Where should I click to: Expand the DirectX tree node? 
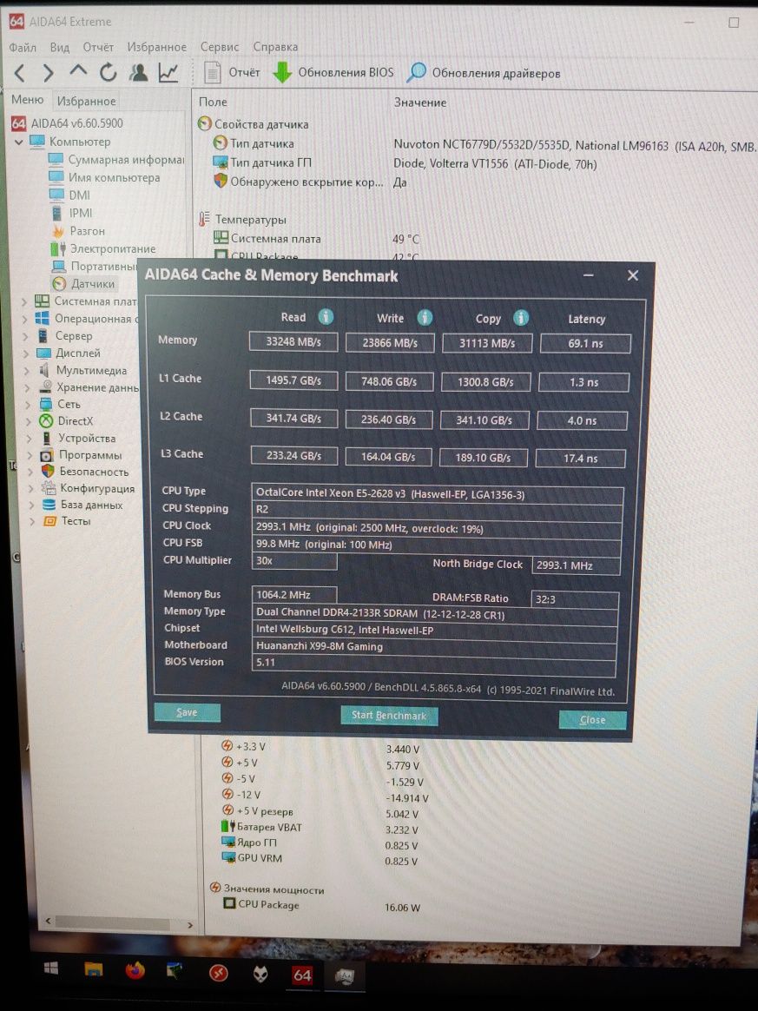(29, 421)
